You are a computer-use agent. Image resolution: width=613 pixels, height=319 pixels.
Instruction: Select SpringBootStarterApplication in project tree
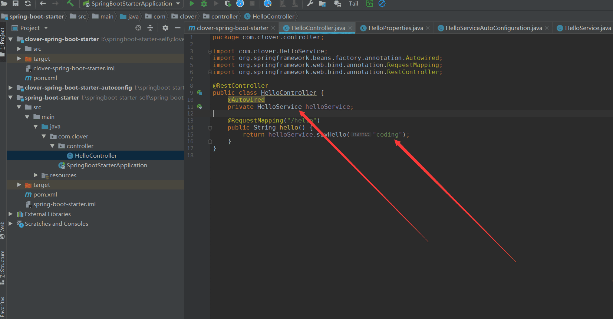point(106,165)
